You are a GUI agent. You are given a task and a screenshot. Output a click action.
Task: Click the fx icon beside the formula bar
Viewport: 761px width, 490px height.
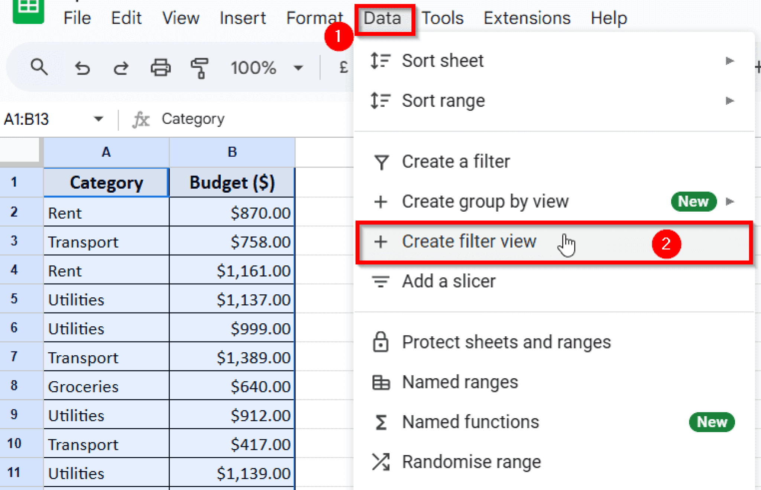pos(140,120)
